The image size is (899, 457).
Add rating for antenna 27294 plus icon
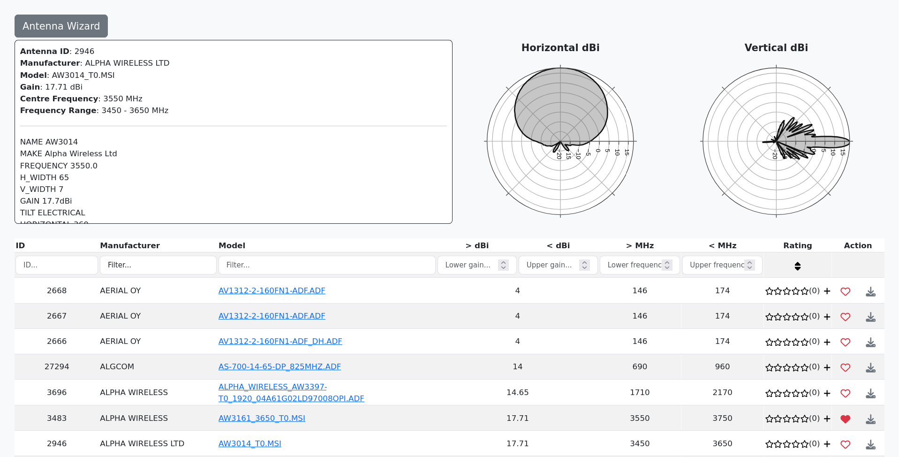(x=827, y=367)
